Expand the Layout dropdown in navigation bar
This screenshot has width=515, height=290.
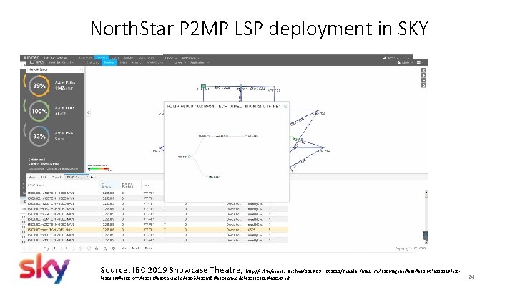click(x=179, y=62)
